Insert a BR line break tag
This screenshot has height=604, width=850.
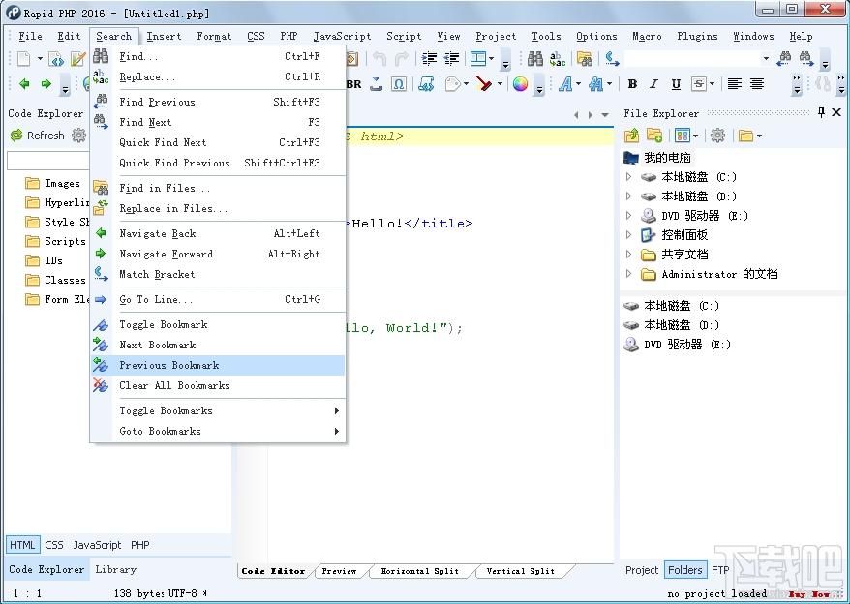(x=353, y=84)
